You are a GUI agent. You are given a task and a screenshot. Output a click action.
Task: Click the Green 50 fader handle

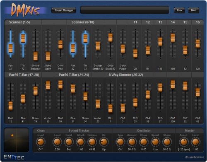[85, 96]
